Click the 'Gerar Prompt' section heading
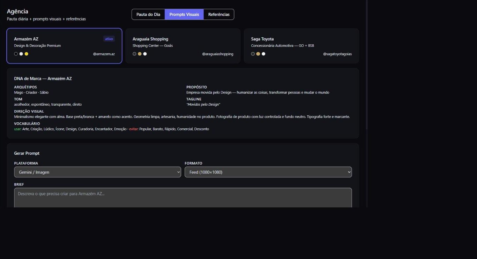This screenshot has width=477, height=259. (x=27, y=153)
